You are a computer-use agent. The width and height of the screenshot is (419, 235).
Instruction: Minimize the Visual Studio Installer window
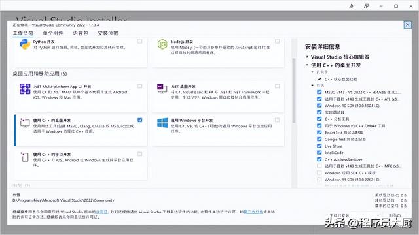point(381,6)
